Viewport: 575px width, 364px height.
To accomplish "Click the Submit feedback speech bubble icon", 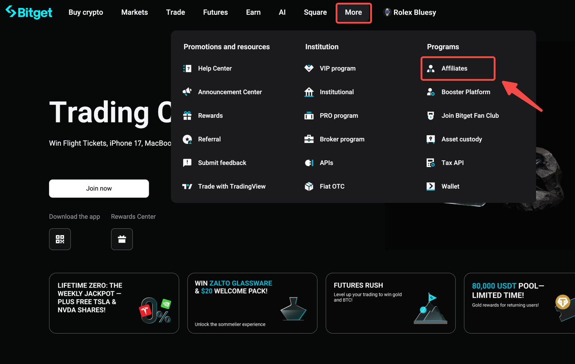I will point(187,163).
